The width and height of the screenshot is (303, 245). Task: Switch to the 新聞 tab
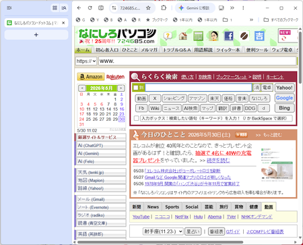point(137,207)
